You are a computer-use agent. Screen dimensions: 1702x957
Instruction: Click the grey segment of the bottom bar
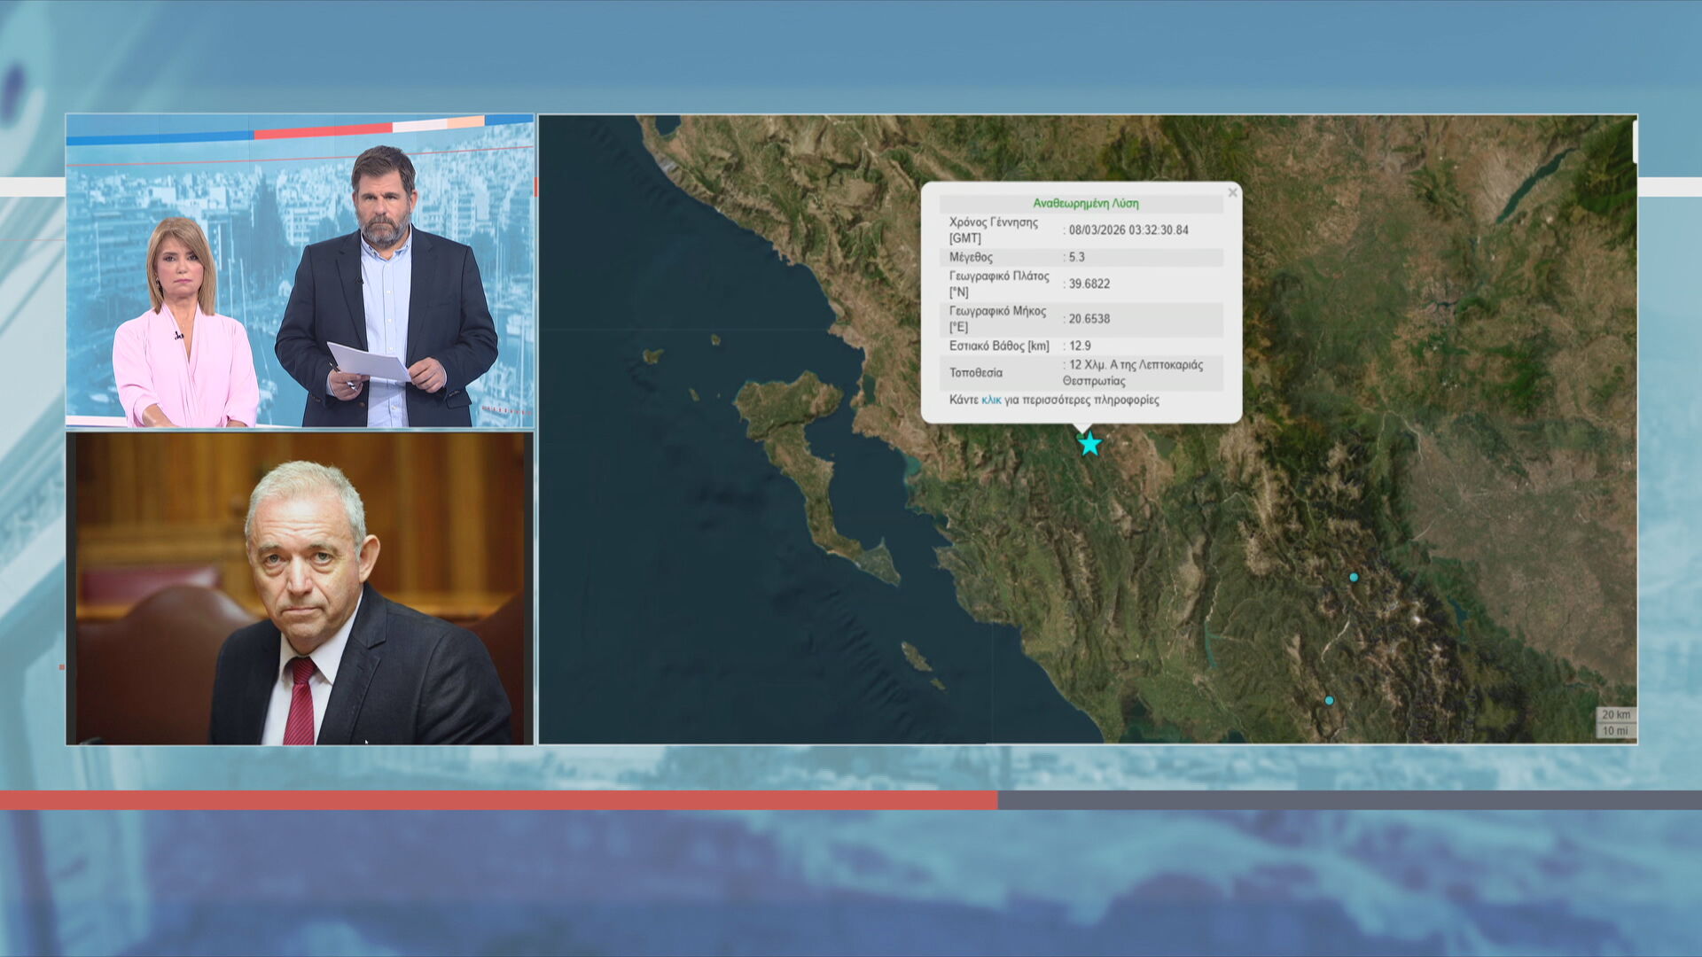point(1347,800)
